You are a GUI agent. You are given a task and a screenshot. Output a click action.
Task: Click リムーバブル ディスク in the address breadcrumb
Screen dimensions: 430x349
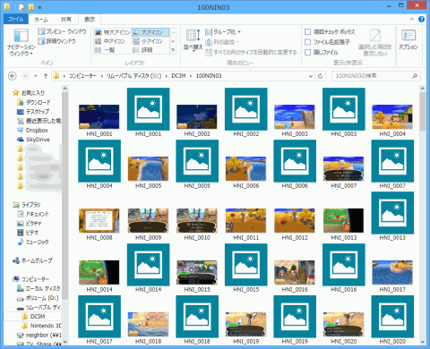click(x=134, y=76)
